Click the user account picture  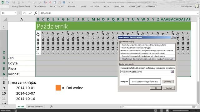[197, 6]
